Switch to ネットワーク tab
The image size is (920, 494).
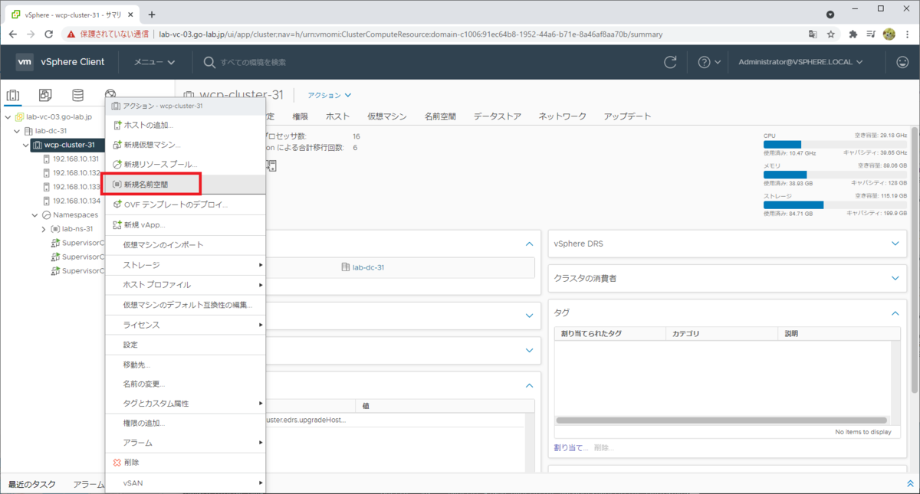[562, 116]
